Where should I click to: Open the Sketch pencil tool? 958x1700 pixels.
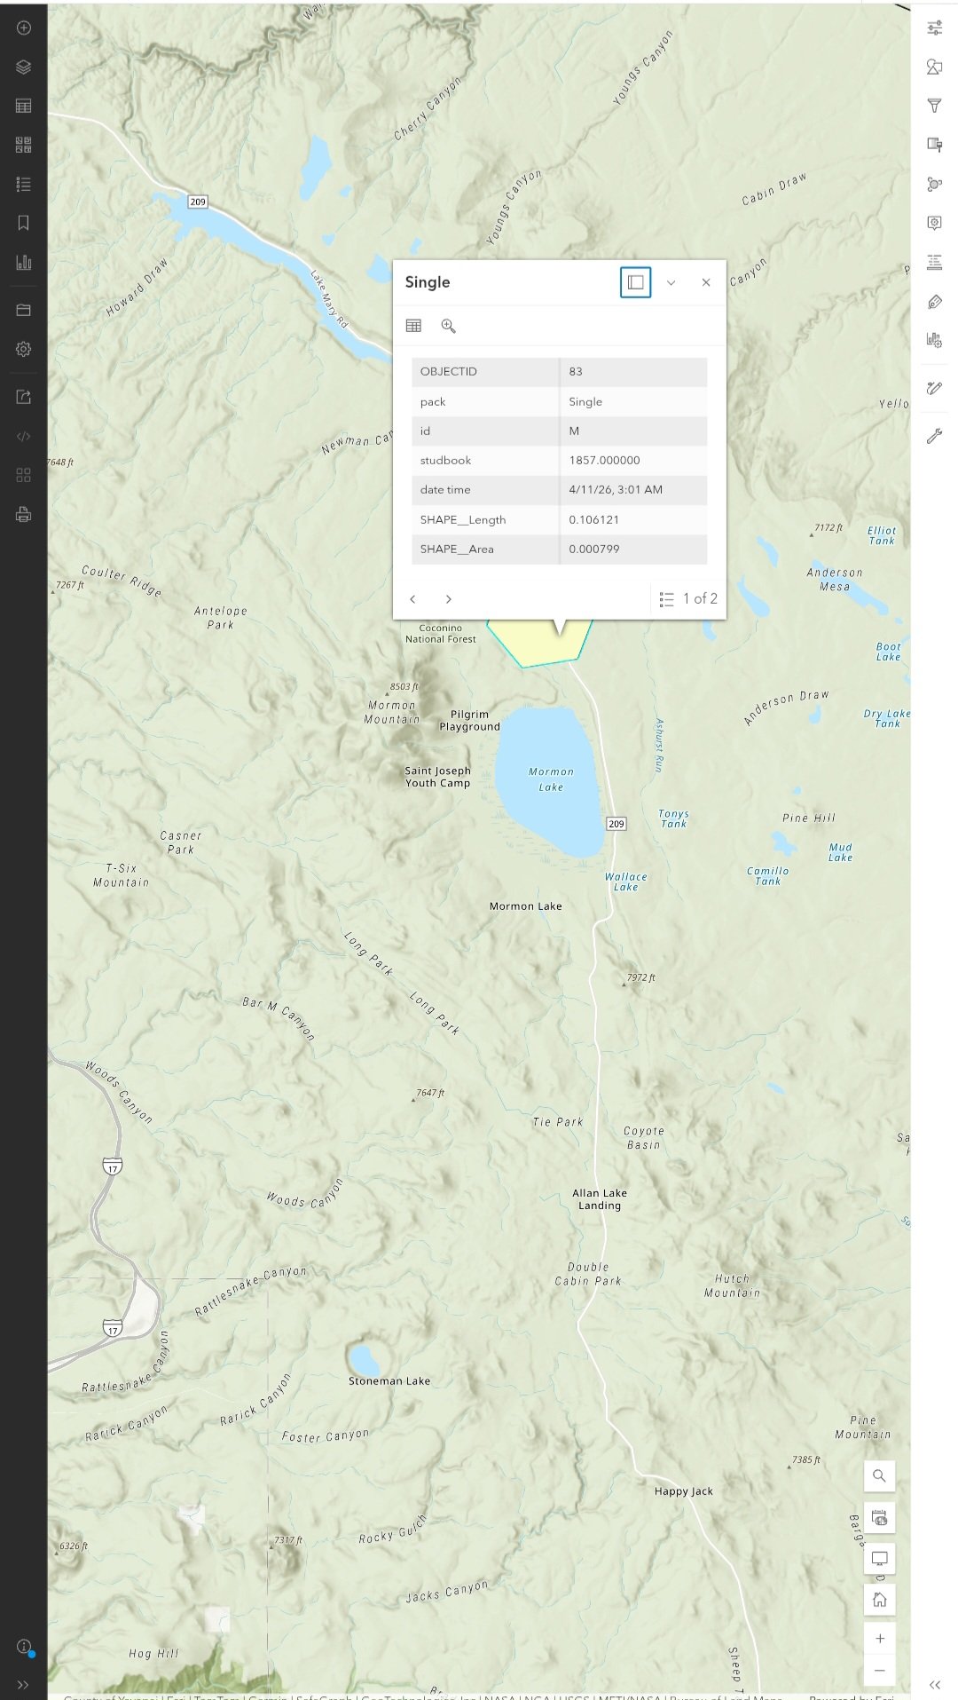tap(934, 388)
